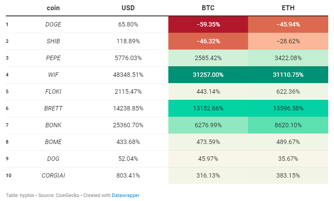Click BRETT's ETH value 13596.58%
This screenshot has width=334, height=201.
point(288,108)
